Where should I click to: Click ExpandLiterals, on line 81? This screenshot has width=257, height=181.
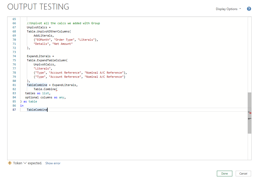[x=65, y=85]
